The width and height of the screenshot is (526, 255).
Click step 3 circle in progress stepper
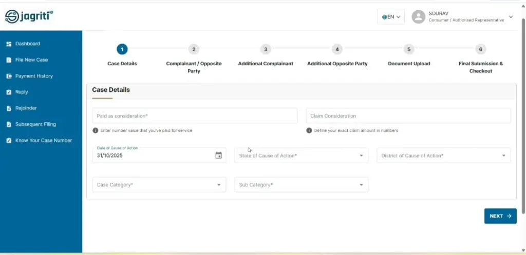[x=266, y=49]
